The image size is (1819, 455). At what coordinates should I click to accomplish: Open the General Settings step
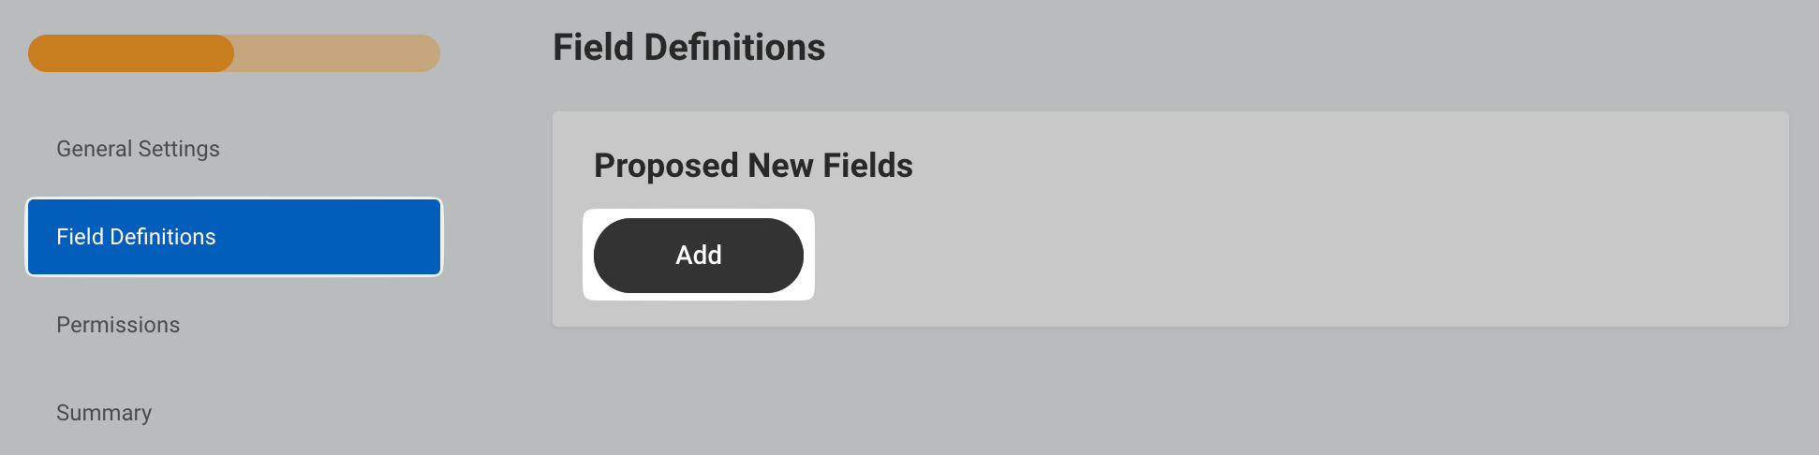(138, 149)
